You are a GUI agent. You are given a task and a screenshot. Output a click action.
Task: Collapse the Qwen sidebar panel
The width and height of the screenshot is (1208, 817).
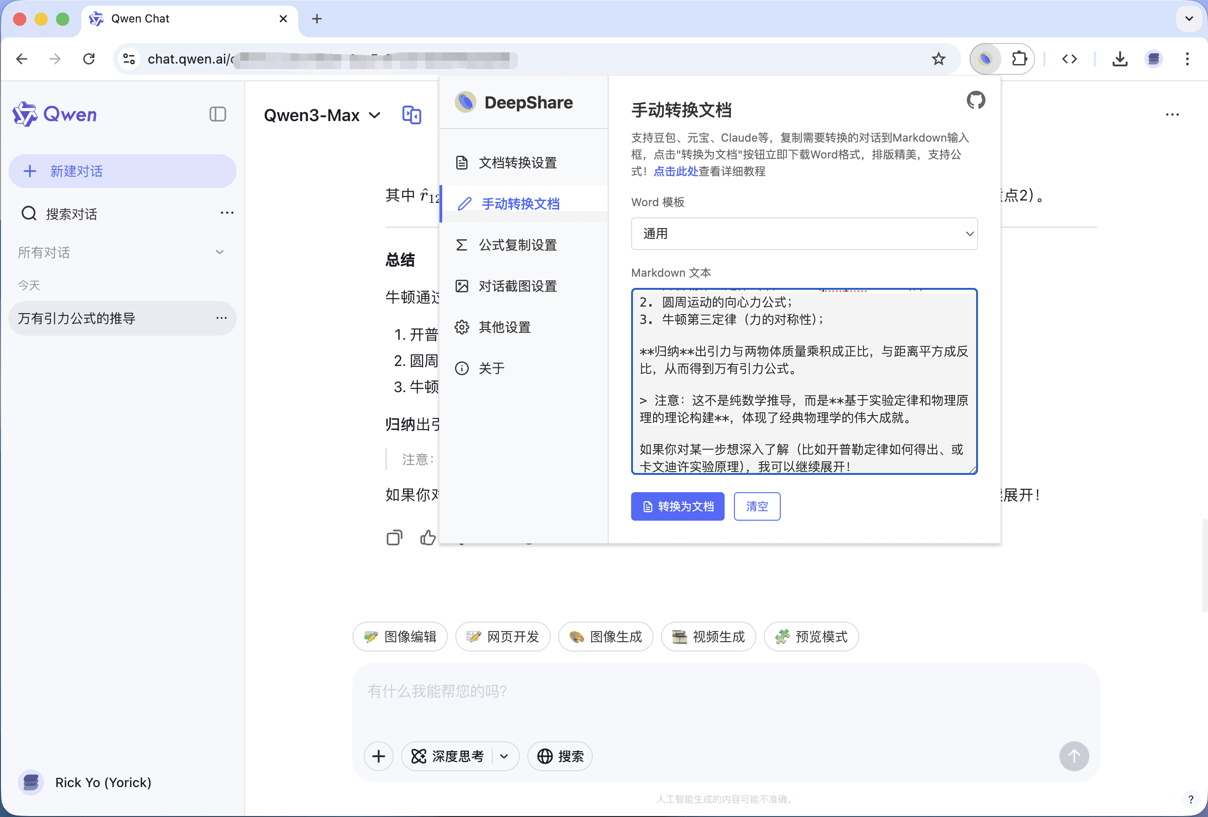tap(218, 115)
